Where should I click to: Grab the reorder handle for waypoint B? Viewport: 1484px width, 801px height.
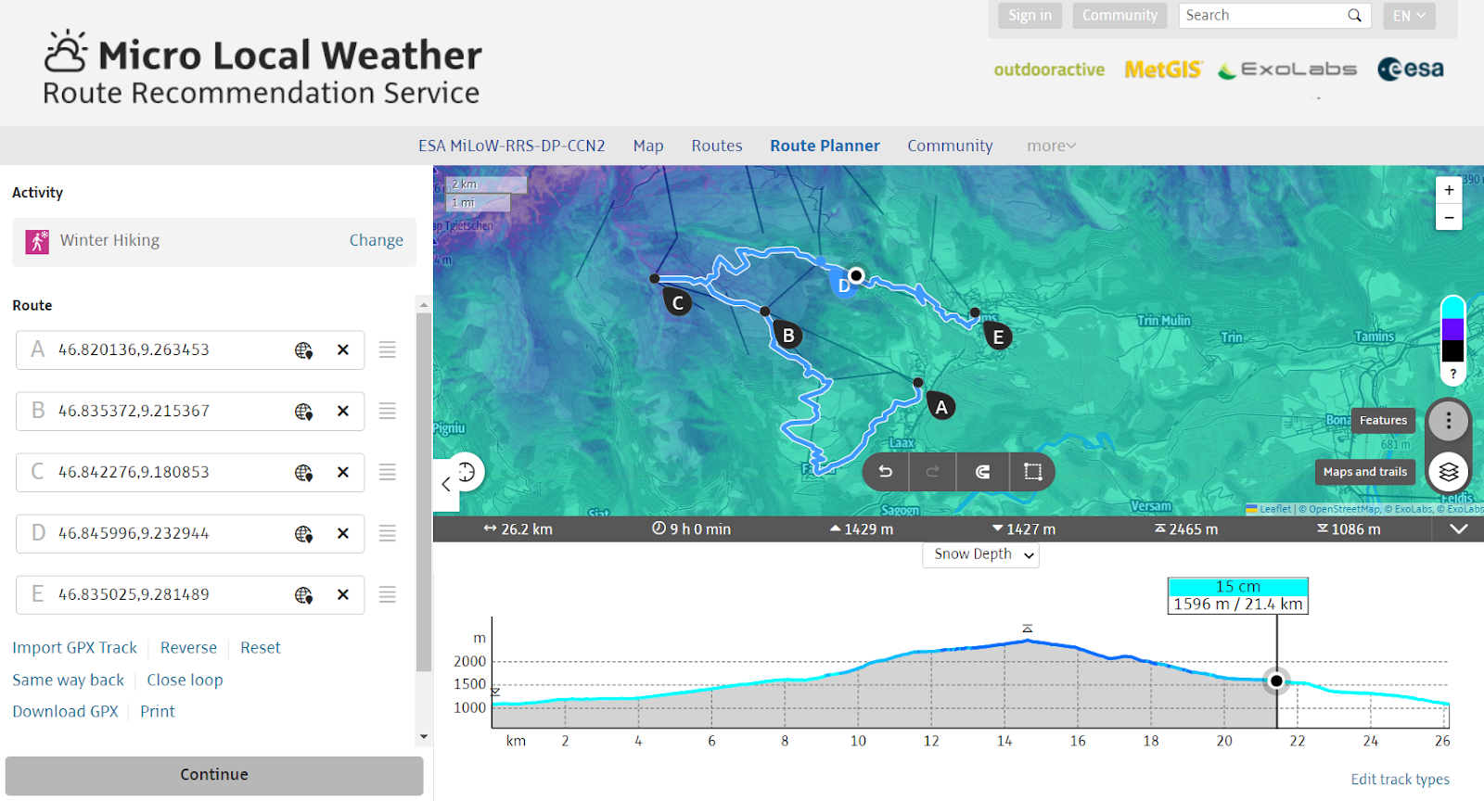(x=388, y=411)
